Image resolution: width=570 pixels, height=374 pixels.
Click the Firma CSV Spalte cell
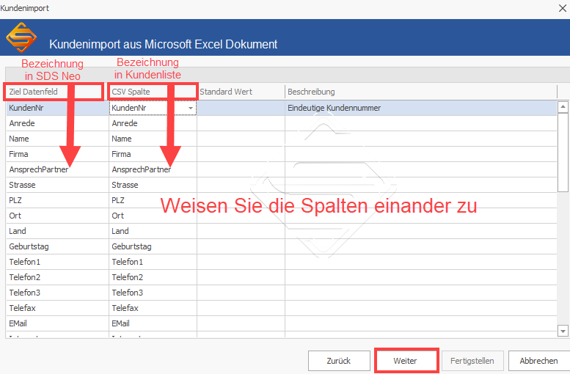[x=153, y=154]
